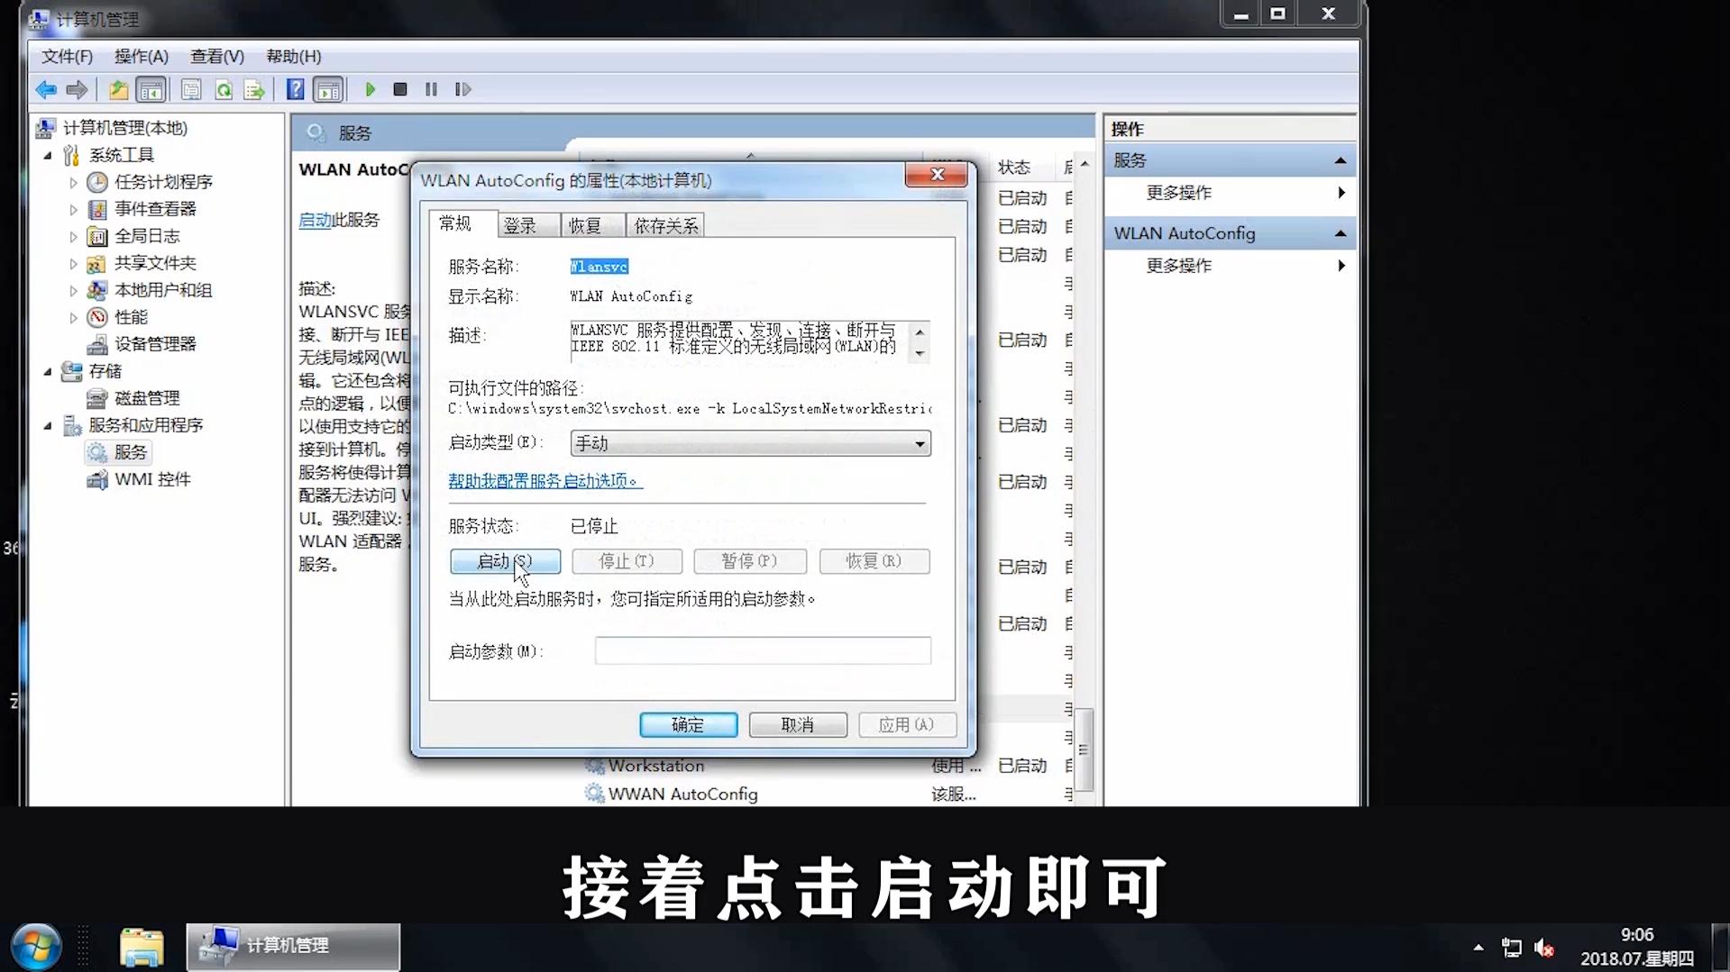Open the 查看(V) menu
This screenshot has width=1730, height=972.
point(216,56)
